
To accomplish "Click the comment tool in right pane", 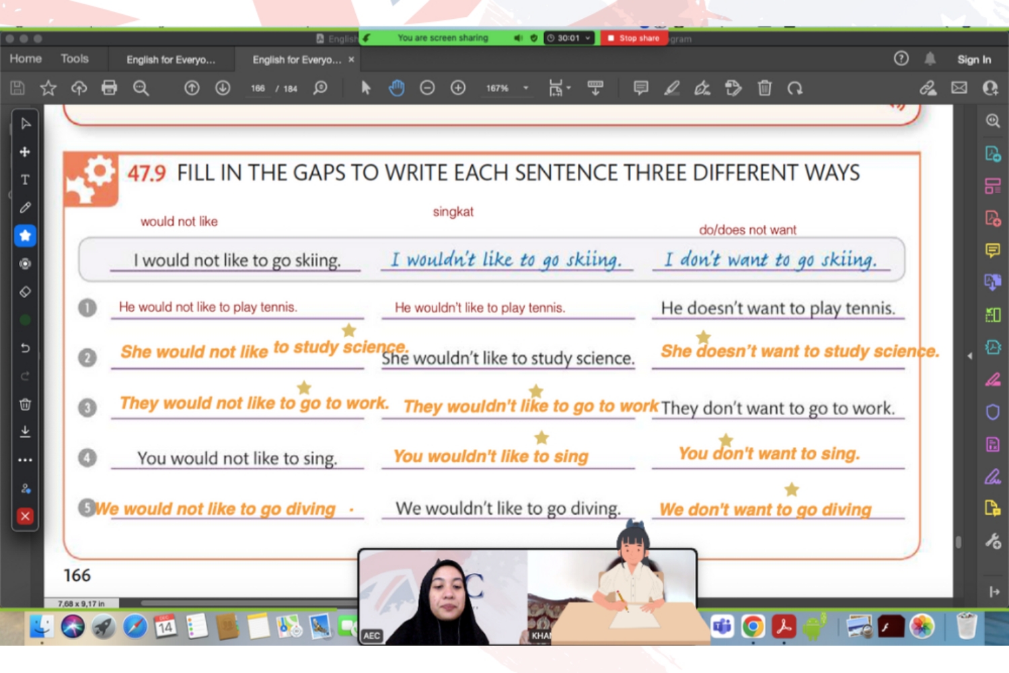I will coord(993,250).
